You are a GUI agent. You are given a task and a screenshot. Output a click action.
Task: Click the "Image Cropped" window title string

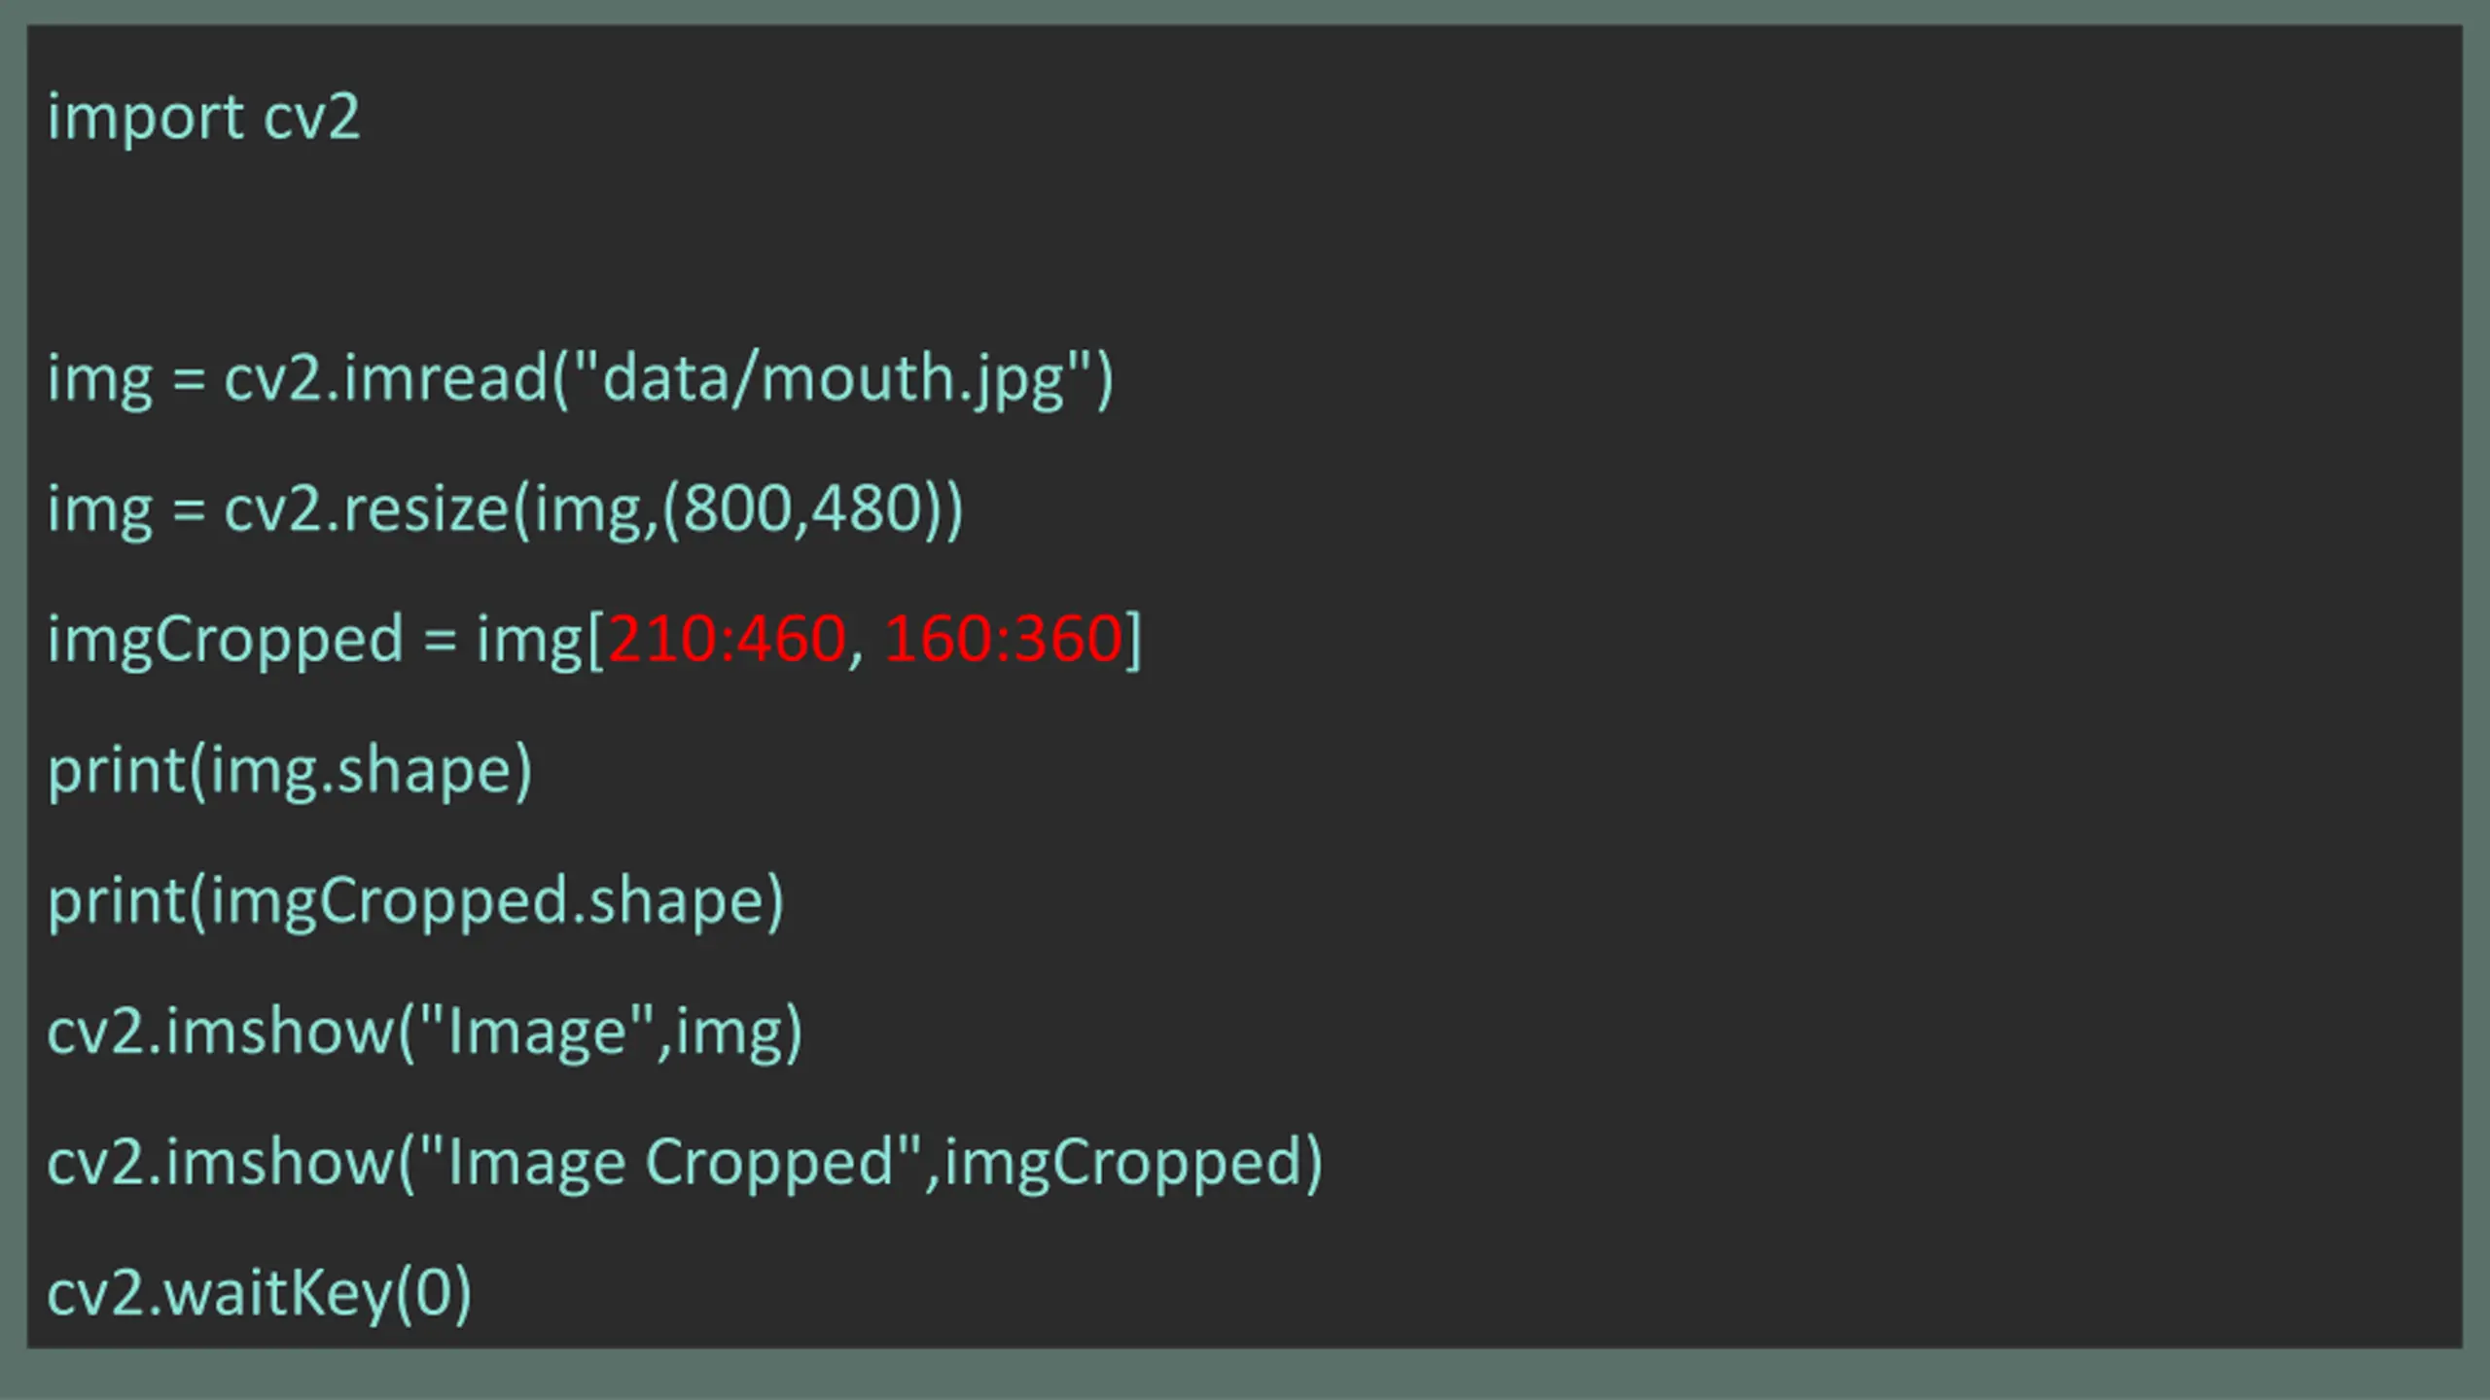tap(671, 1162)
